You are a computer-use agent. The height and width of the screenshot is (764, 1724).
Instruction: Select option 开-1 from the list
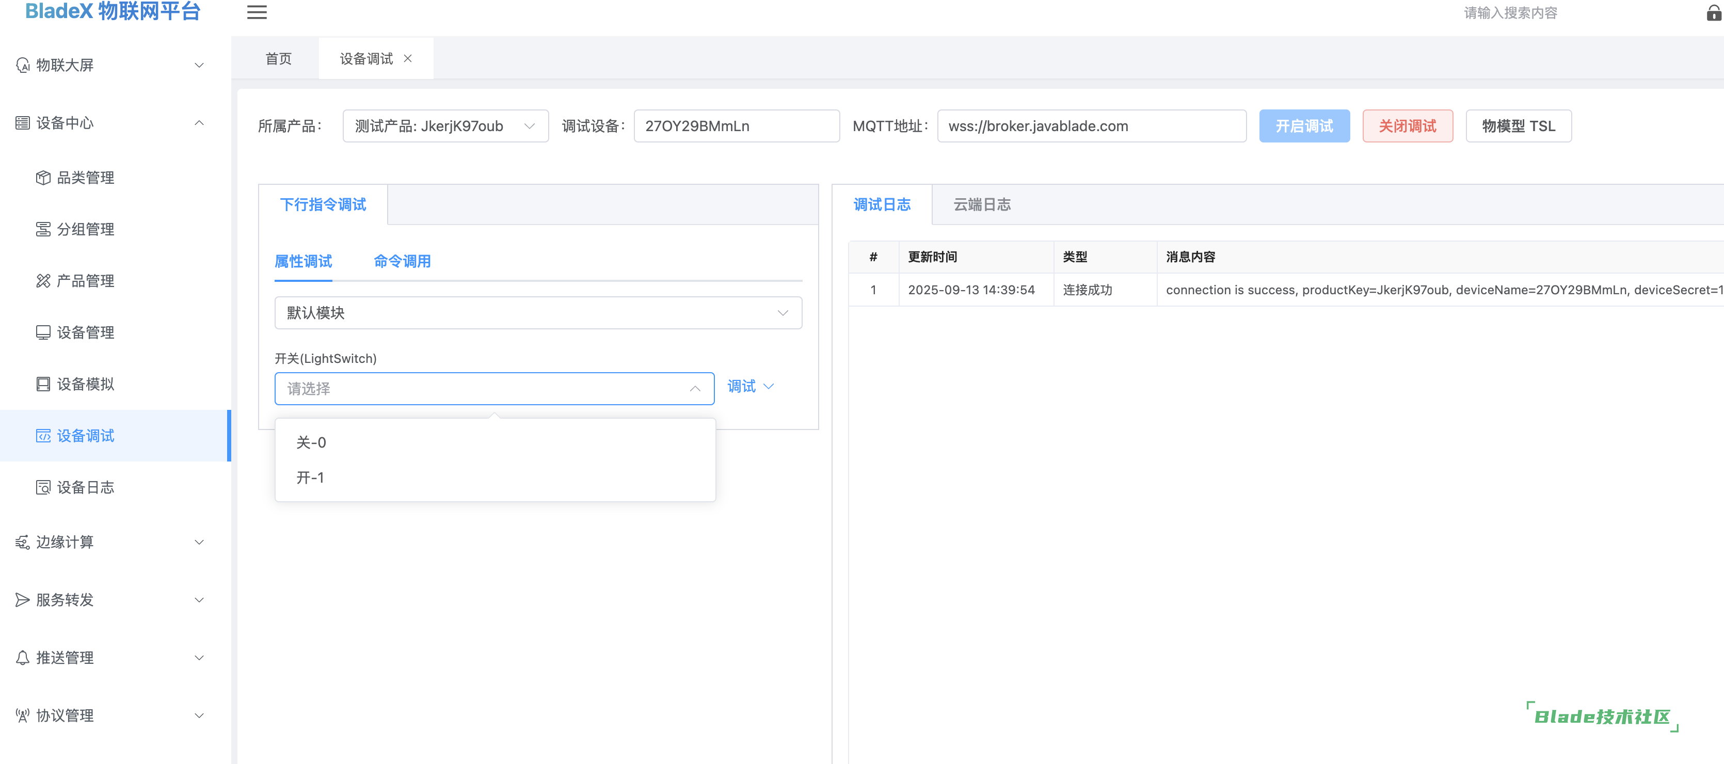(495, 477)
